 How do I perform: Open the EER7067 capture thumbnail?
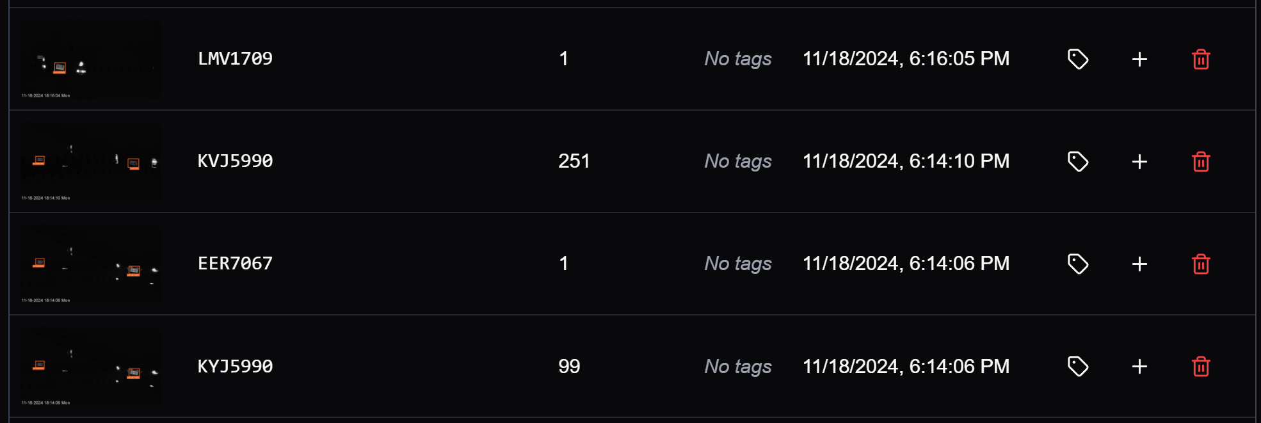90,264
